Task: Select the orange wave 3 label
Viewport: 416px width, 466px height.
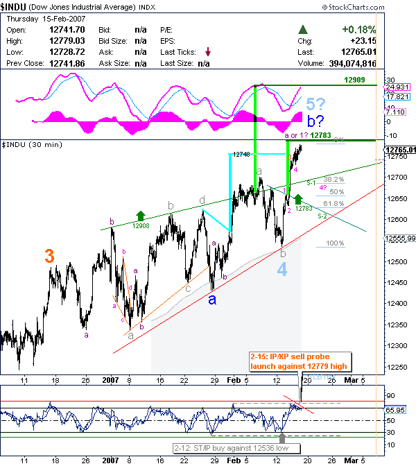Action: pyautogui.click(x=49, y=256)
